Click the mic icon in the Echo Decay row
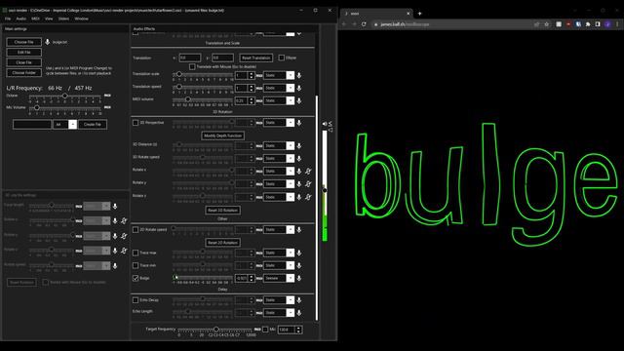The height and width of the screenshot is (351, 624). click(299, 300)
